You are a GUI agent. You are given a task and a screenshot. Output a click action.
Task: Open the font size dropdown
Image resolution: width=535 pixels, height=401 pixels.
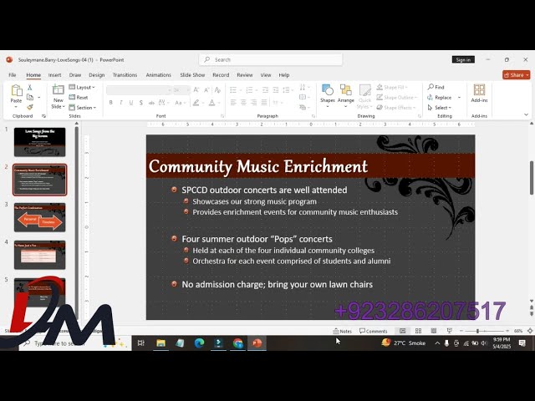[x=188, y=90]
